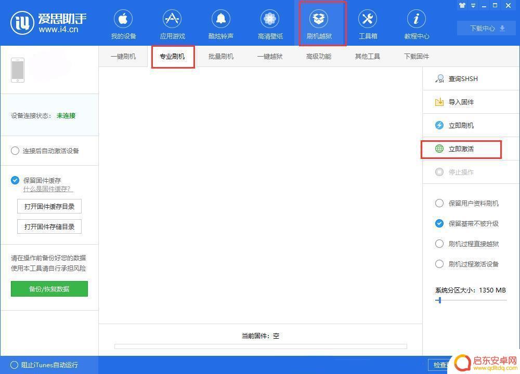This screenshot has height=374, width=520.
Task: Open 下载中心 download button
Action: [487, 28]
